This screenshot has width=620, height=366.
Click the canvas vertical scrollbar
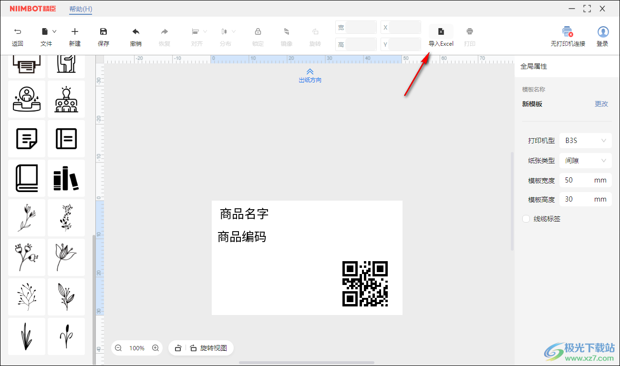512,201
